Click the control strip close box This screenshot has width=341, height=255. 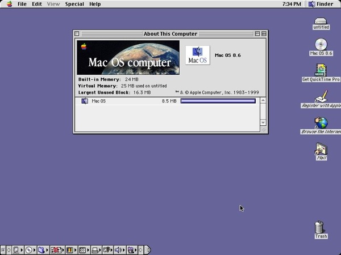pos(3,250)
